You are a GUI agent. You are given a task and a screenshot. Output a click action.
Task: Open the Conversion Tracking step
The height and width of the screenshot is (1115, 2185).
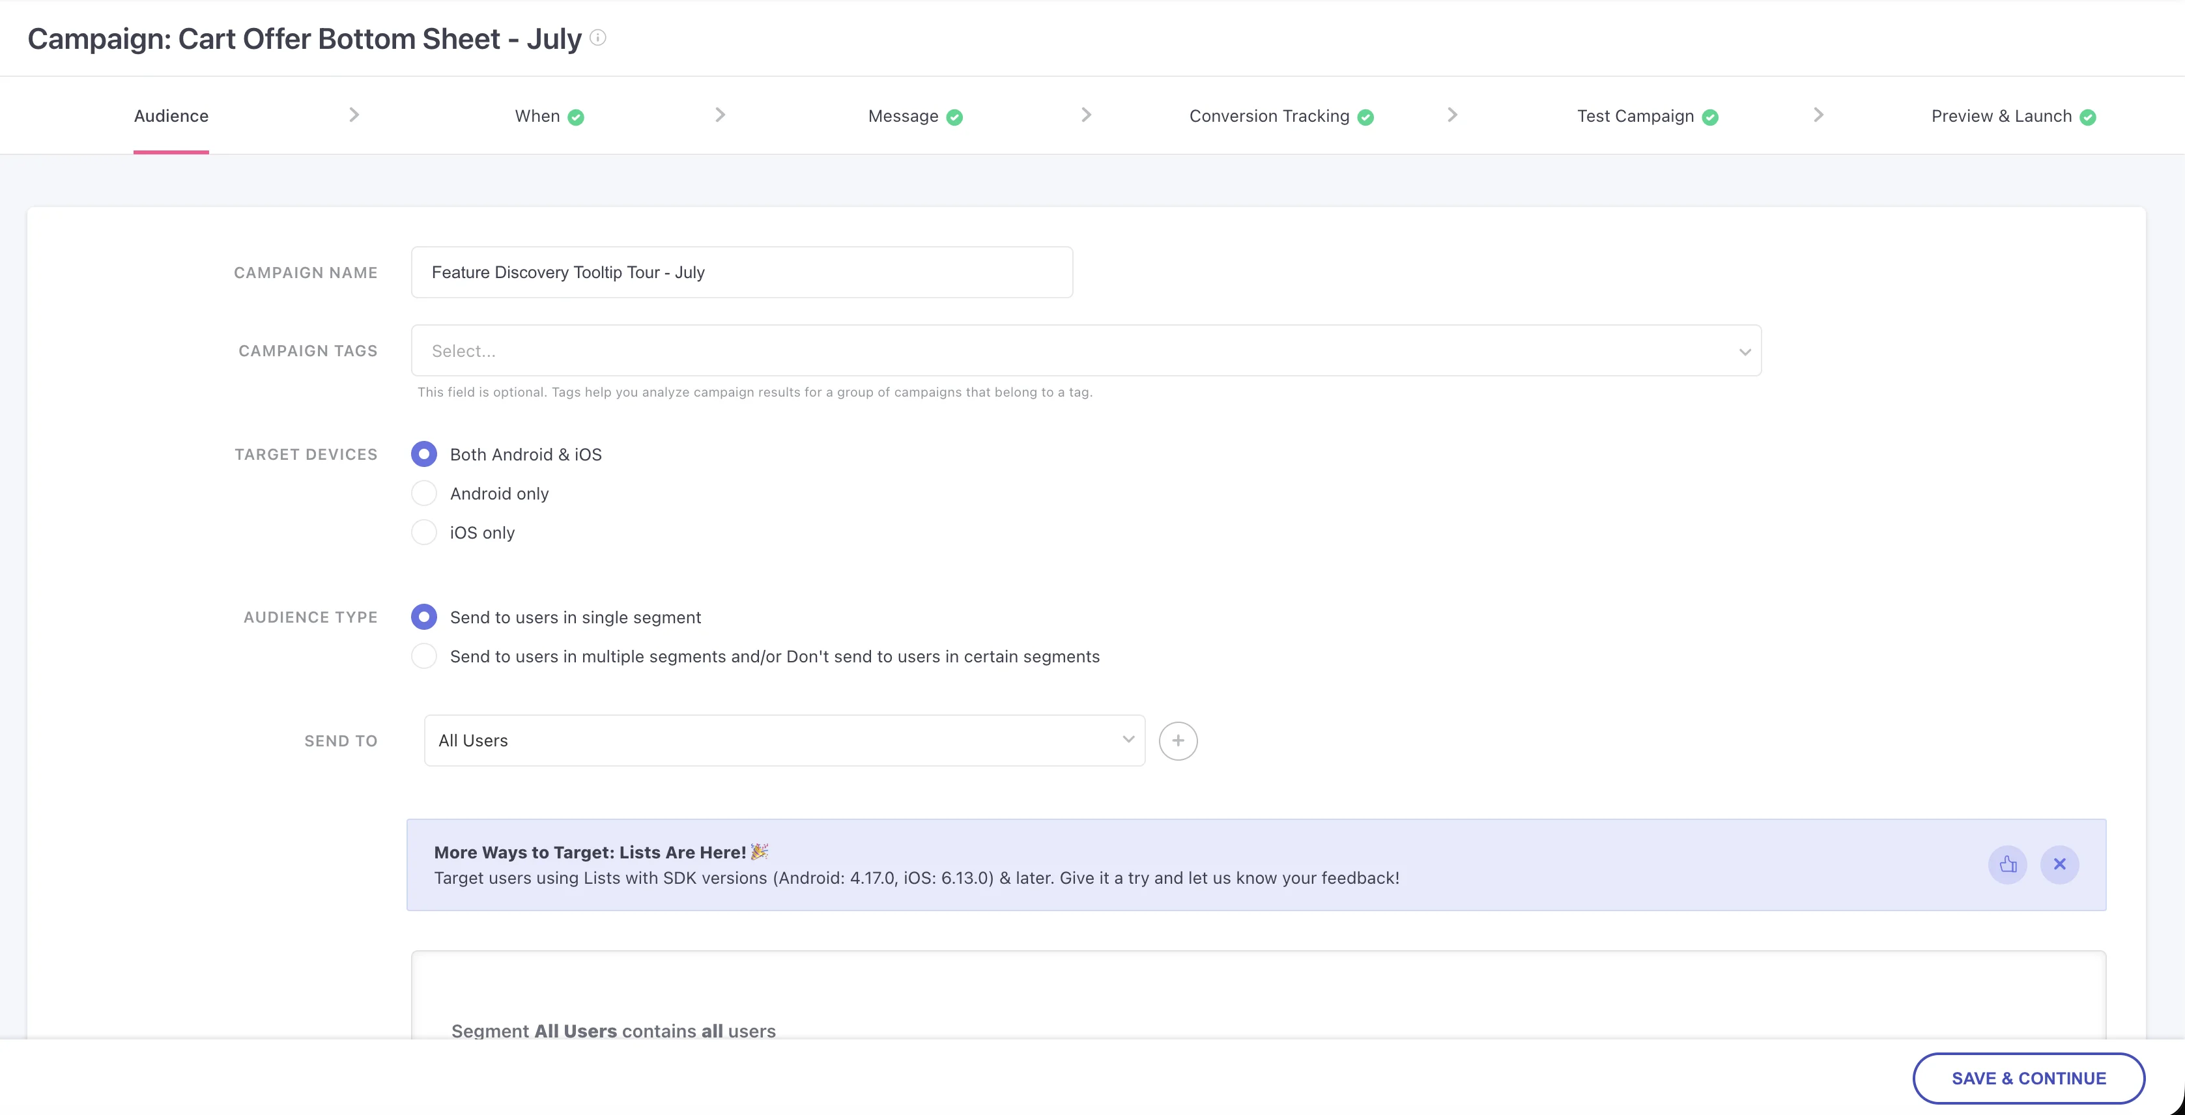point(1269,116)
